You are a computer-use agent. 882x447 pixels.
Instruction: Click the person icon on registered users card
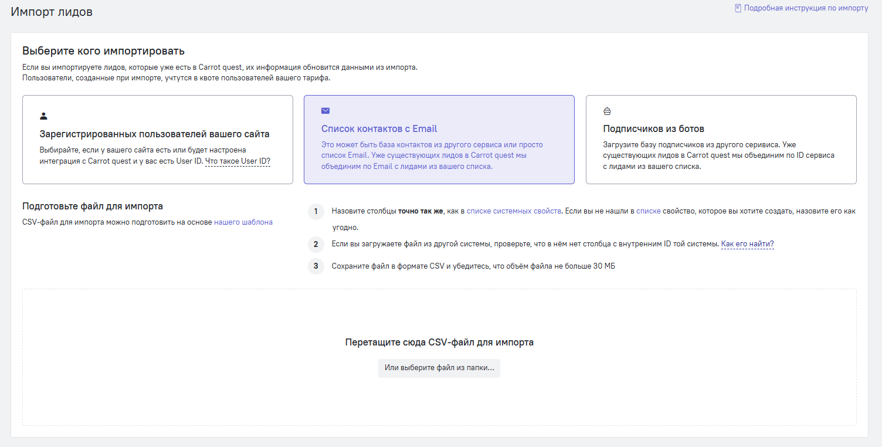43,116
